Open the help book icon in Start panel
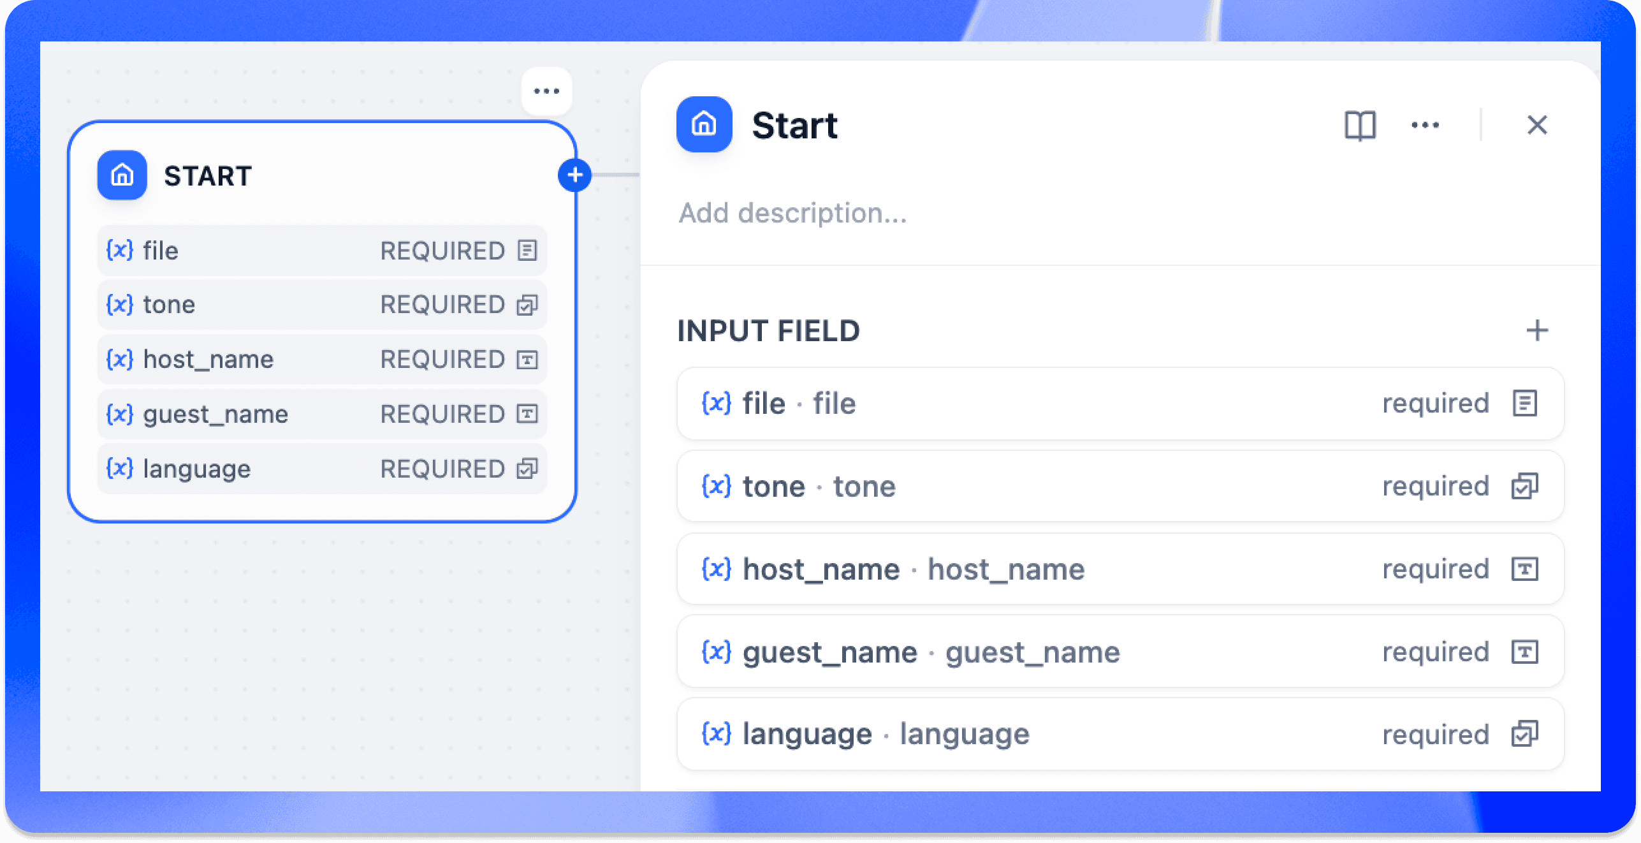This screenshot has height=843, width=1641. click(x=1360, y=125)
